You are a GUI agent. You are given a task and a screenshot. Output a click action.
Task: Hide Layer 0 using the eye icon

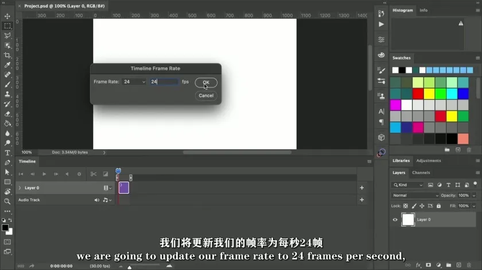[x=395, y=220]
